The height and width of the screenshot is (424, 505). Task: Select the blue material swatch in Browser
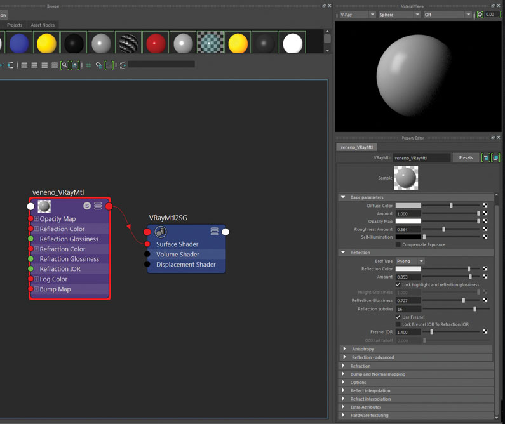(x=19, y=43)
